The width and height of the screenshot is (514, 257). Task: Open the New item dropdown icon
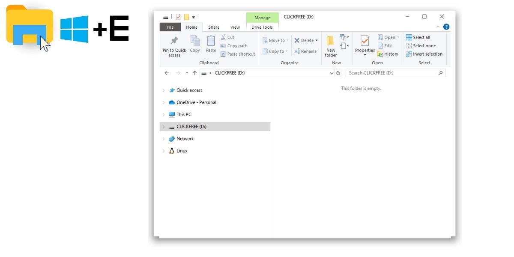pos(344,37)
